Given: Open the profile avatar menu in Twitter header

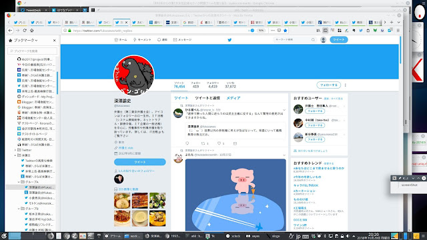Looking at the screenshot, I should 323,40.
